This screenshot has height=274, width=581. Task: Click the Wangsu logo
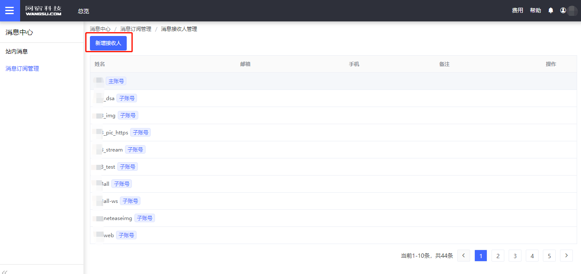[43, 11]
